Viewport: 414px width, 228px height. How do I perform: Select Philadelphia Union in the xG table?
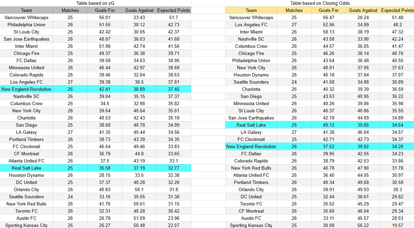coord(26,25)
